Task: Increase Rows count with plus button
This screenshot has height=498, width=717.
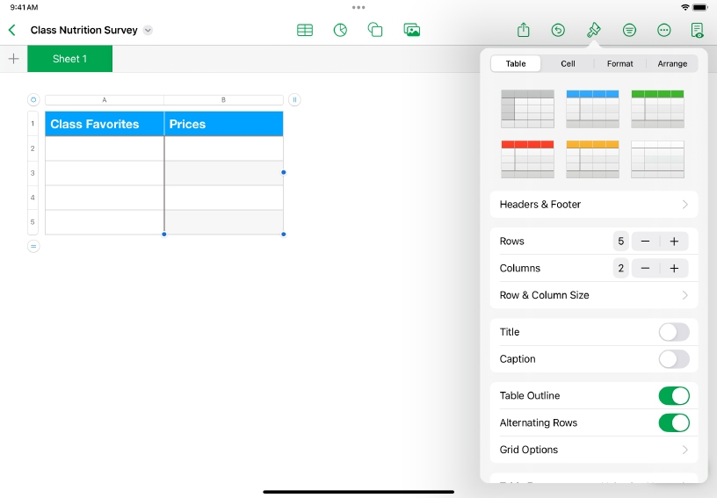Action: pyautogui.click(x=674, y=242)
